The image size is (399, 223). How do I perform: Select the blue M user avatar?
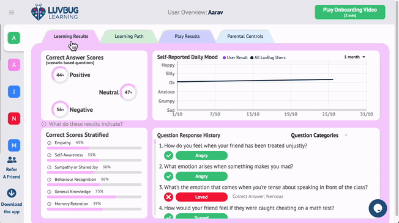click(13, 145)
